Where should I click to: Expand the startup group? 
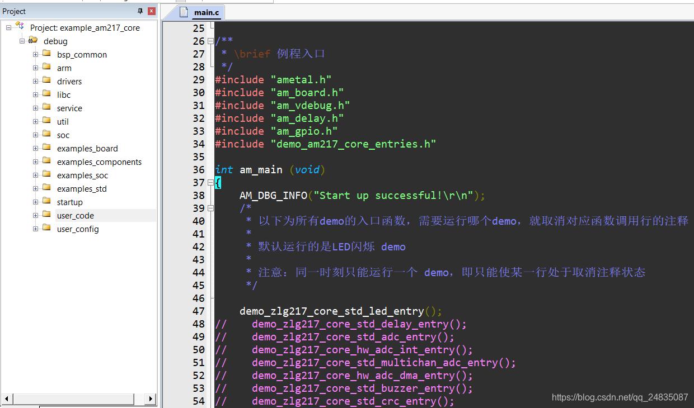point(35,202)
